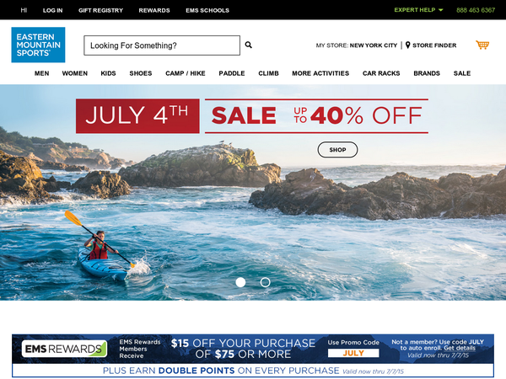Click the Shop button on sale banner
The width and height of the screenshot is (506, 379).
point(337,150)
